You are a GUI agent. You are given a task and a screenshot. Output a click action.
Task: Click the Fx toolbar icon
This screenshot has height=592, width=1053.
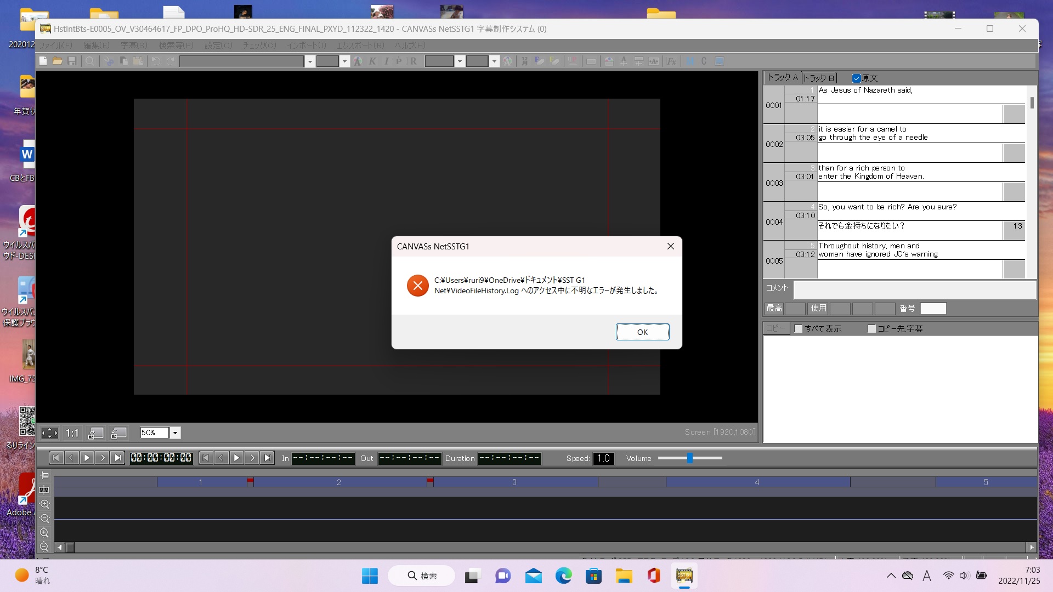(671, 61)
